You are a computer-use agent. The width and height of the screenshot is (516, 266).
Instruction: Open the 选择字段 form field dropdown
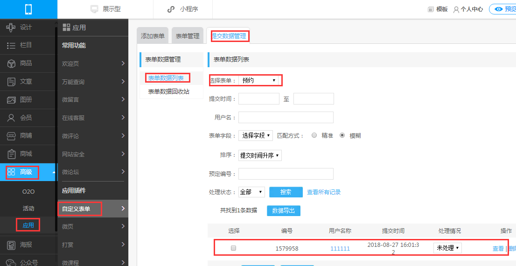coord(255,135)
